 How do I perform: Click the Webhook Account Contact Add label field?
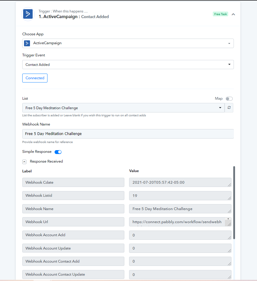(x=73, y=261)
